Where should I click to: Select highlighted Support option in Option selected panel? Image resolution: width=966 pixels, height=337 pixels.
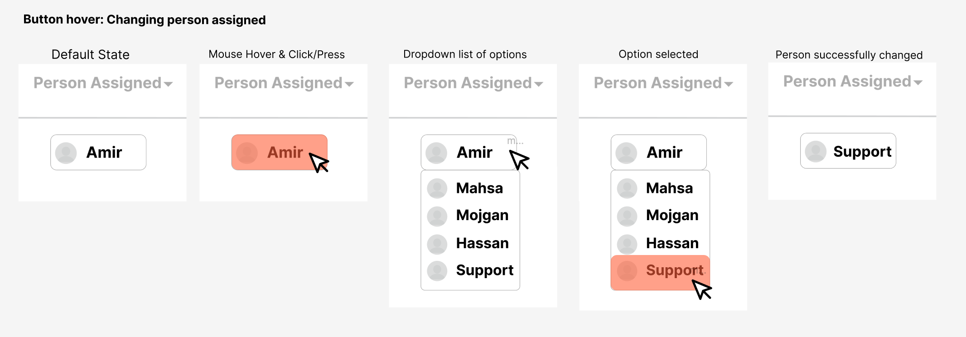[660, 272]
